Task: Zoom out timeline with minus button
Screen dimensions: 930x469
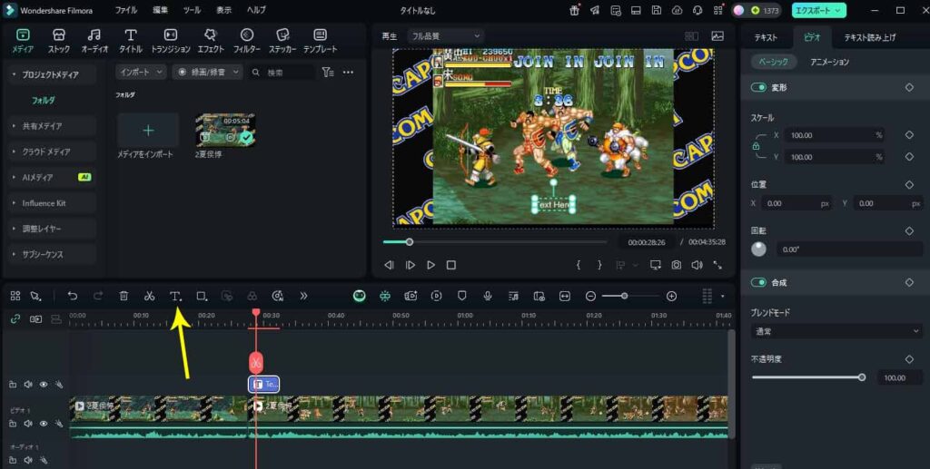Action: (590, 296)
